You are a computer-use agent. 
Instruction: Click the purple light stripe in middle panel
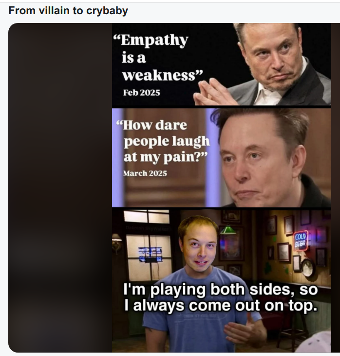[118, 158]
